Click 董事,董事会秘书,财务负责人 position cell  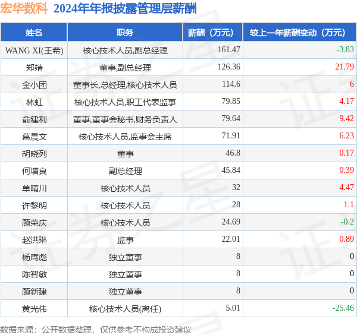(125, 119)
